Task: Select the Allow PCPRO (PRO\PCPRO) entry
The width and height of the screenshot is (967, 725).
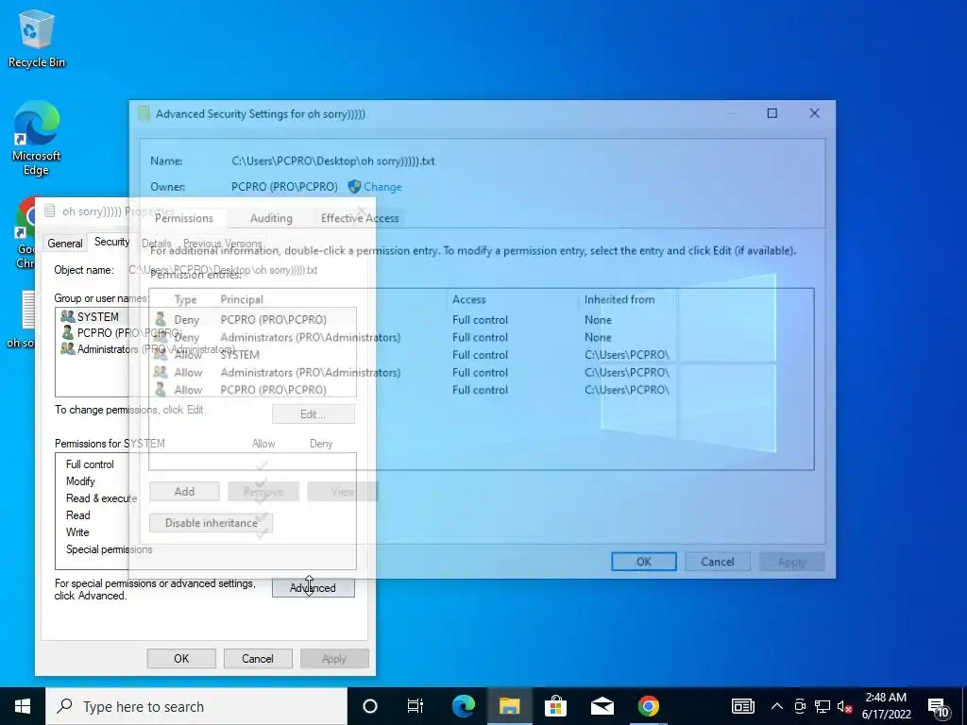Action: 481,390
